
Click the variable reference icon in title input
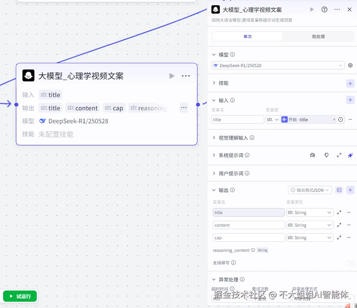point(341,119)
